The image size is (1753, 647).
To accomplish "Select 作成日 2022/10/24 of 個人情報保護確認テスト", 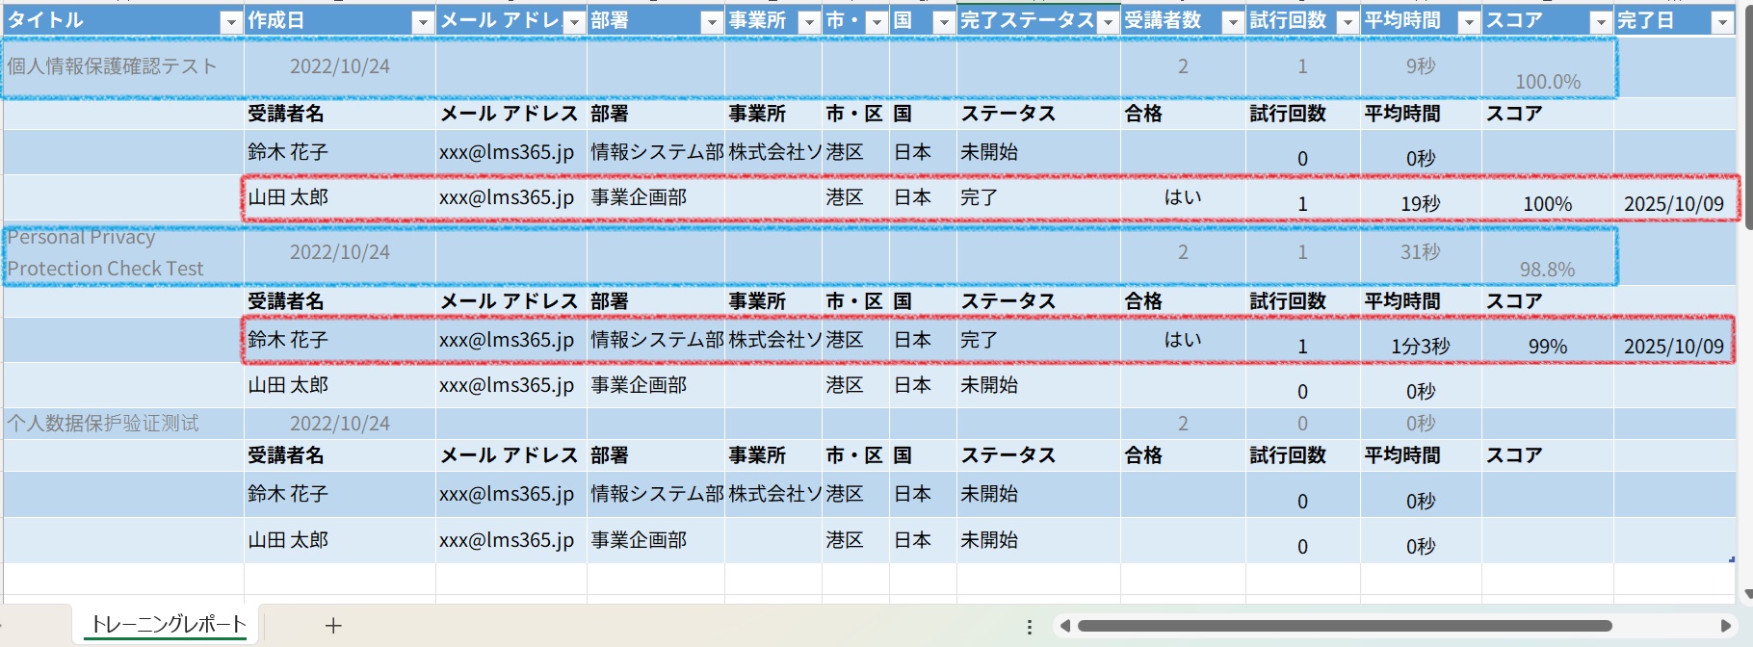I will [340, 66].
